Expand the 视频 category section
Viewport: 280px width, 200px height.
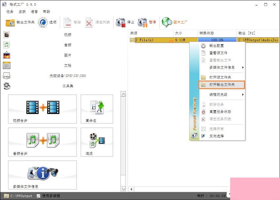coord(68,35)
